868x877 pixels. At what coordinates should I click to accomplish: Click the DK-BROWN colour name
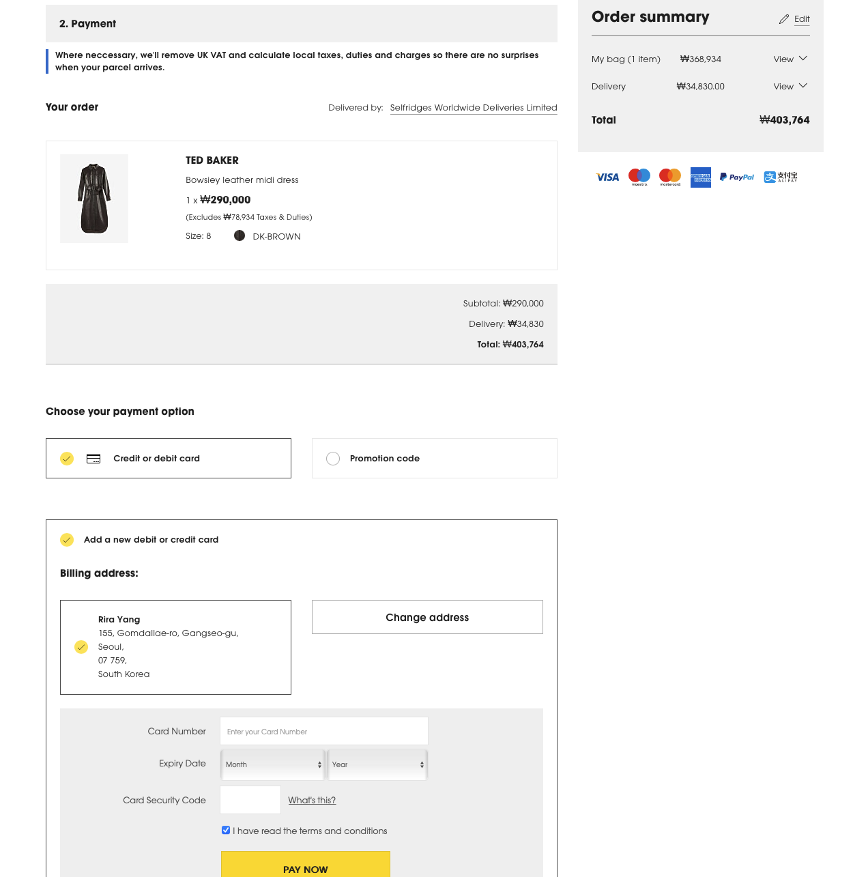click(x=276, y=237)
